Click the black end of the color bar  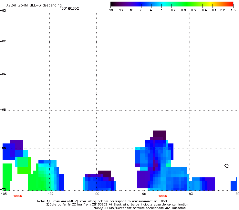coord(113,4)
